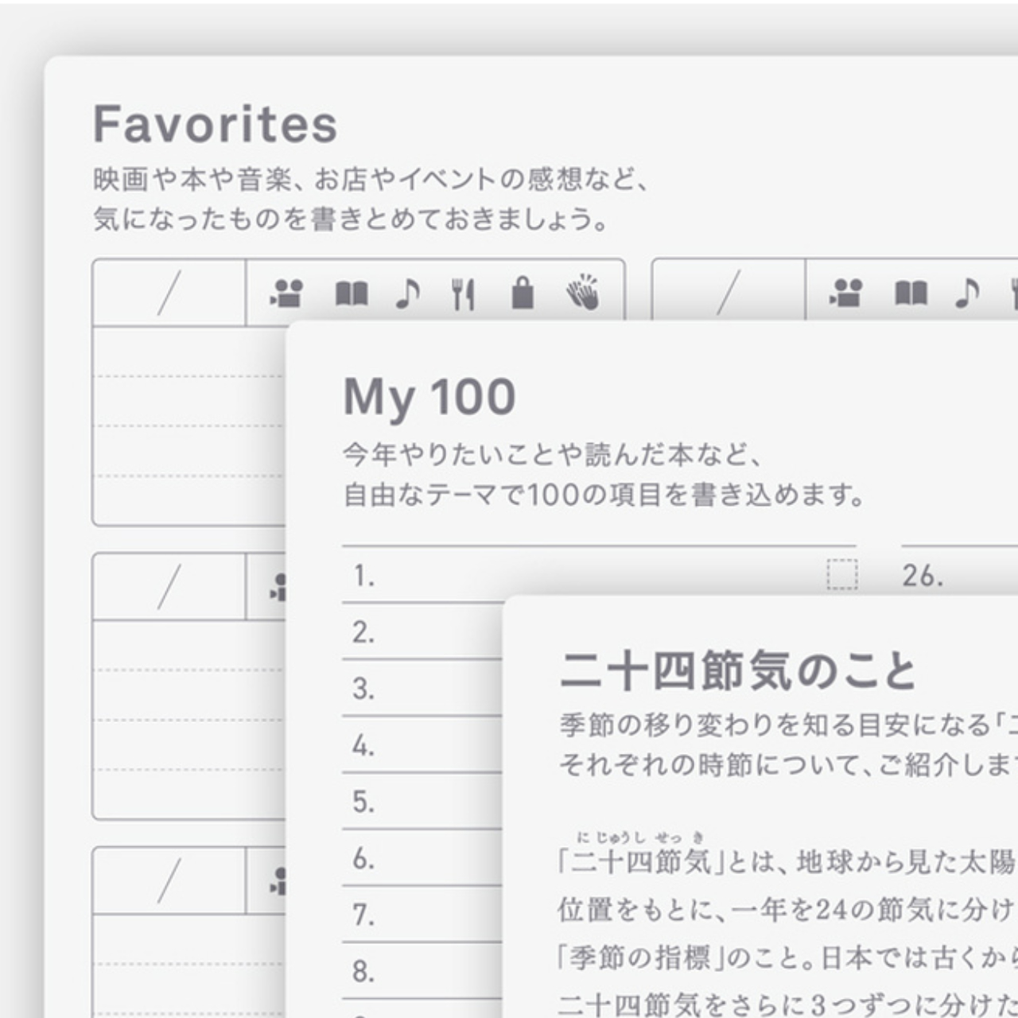Viewport: 1018px width, 1018px height.
Task: Click the text "今年やりたいことや読んだ本など、"
Action: pyautogui.click(x=553, y=454)
